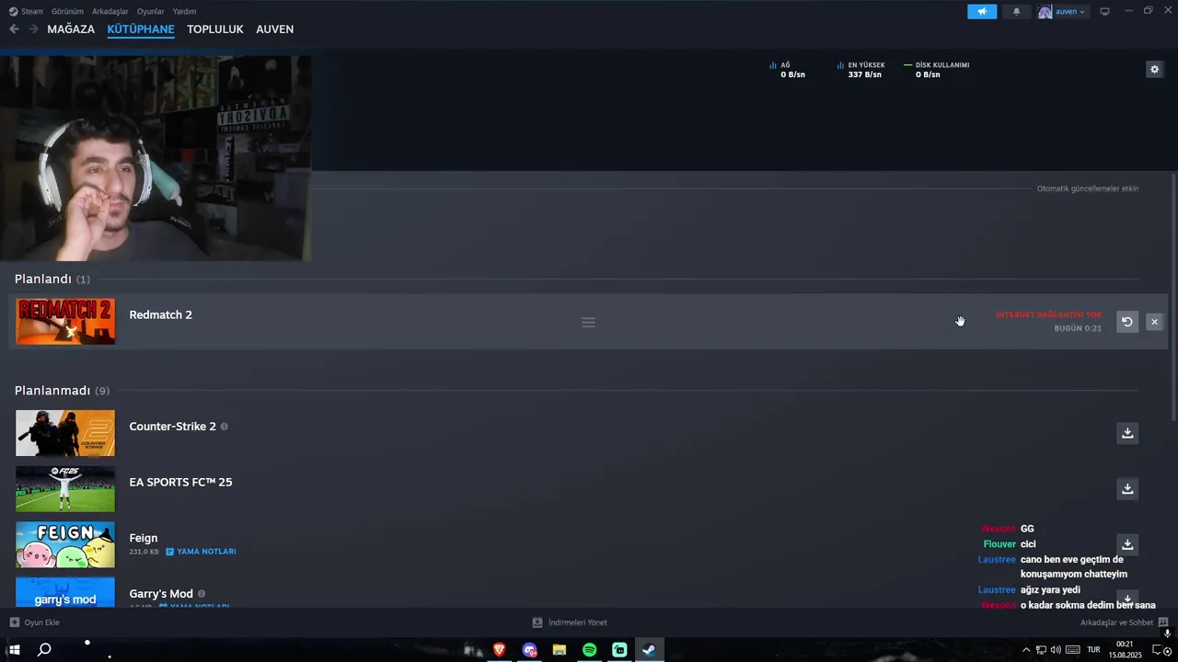1178x662 pixels.
Task: Open the Görünüm menu
Action: [67, 11]
